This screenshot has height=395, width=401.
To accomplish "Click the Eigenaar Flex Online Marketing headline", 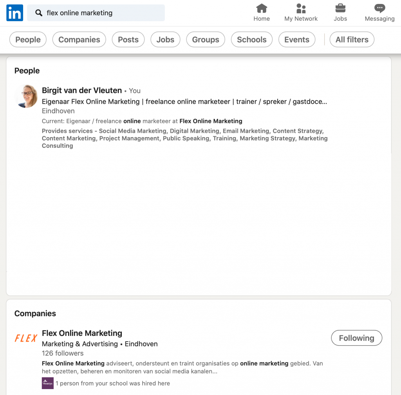I will (184, 101).
